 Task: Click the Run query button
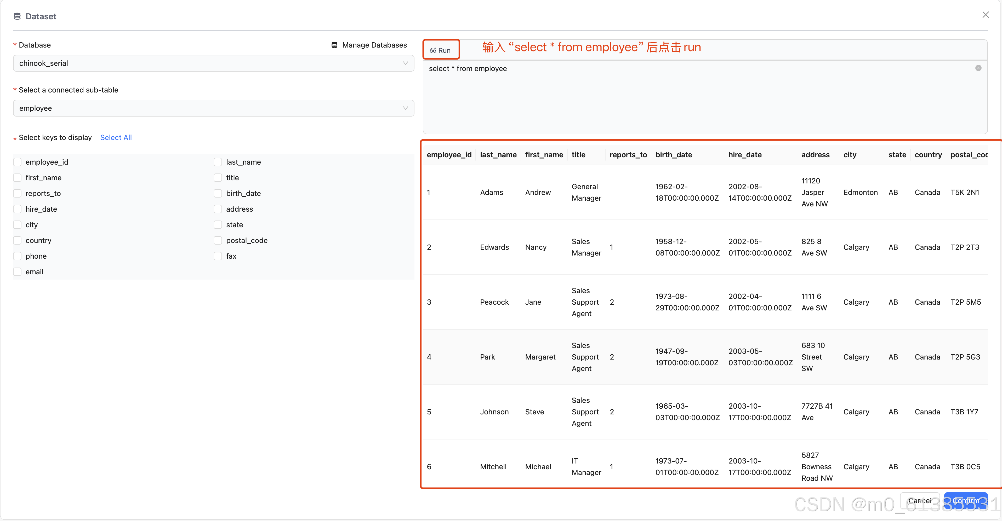coord(440,50)
